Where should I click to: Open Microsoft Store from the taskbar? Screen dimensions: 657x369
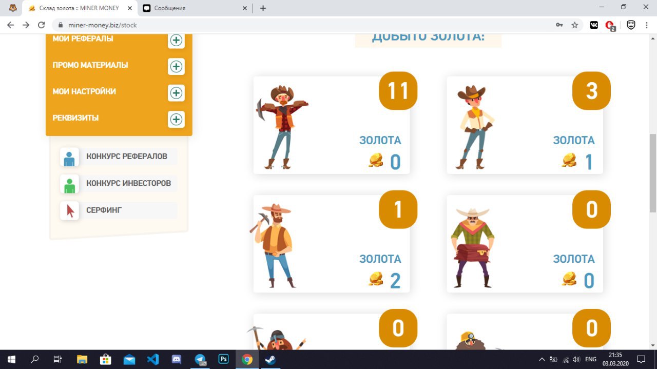106,359
